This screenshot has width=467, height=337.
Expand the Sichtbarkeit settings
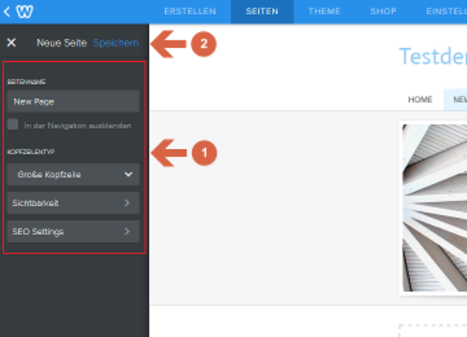click(x=73, y=203)
